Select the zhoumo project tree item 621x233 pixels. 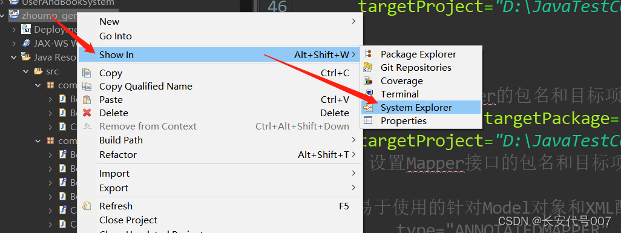(43, 16)
